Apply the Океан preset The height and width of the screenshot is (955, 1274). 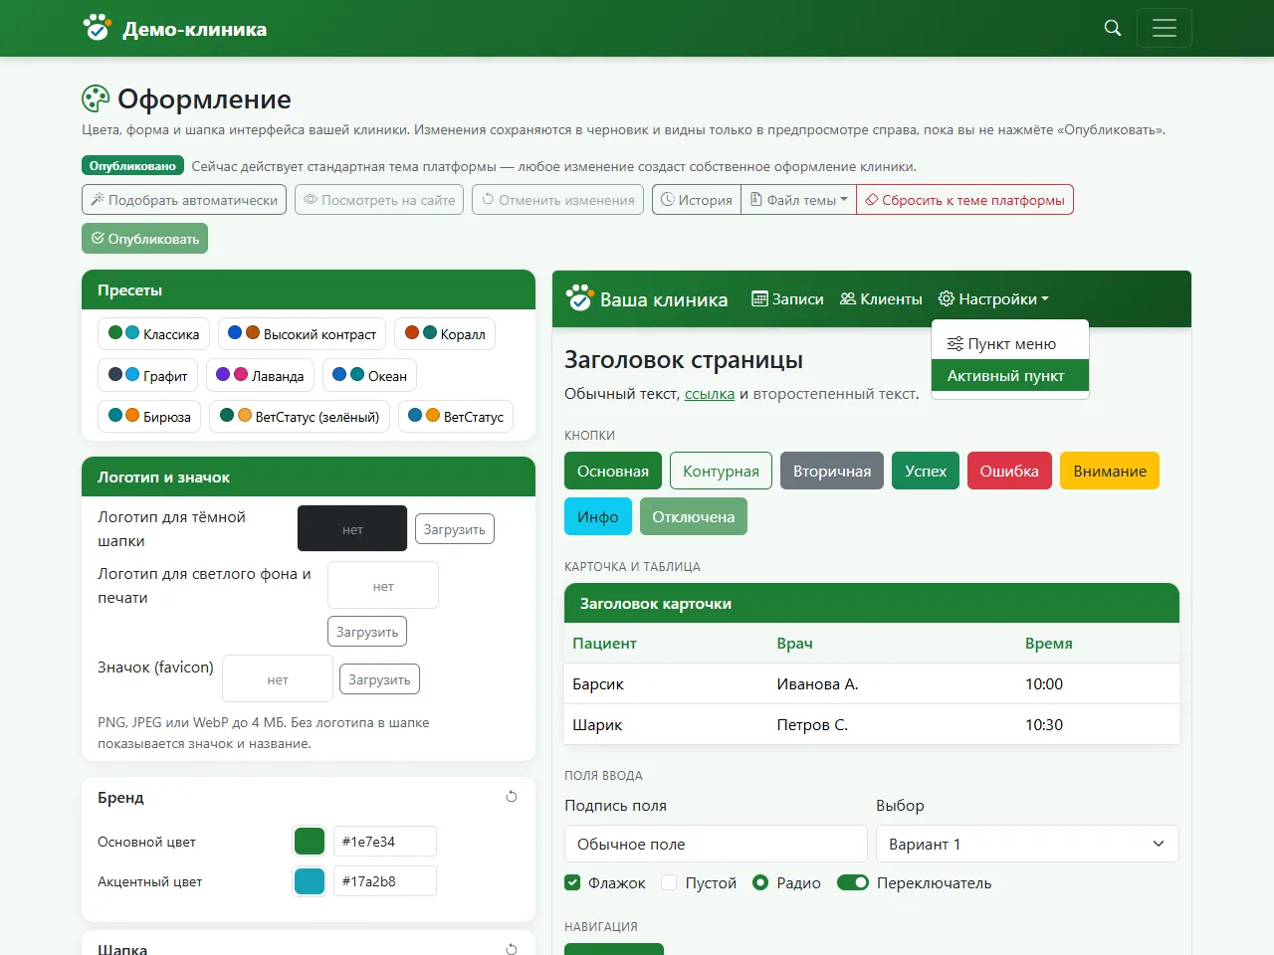369,376
